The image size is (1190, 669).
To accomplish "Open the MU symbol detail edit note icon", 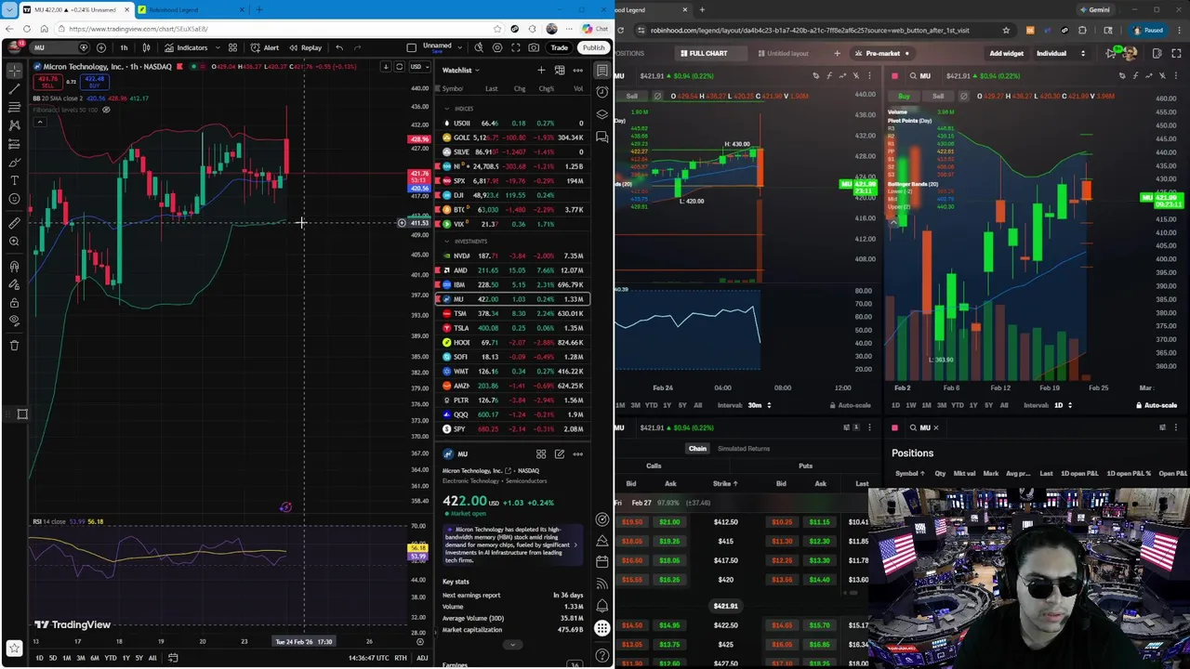I will [560, 454].
